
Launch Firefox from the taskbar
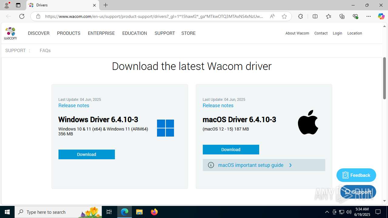tap(154, 212)
